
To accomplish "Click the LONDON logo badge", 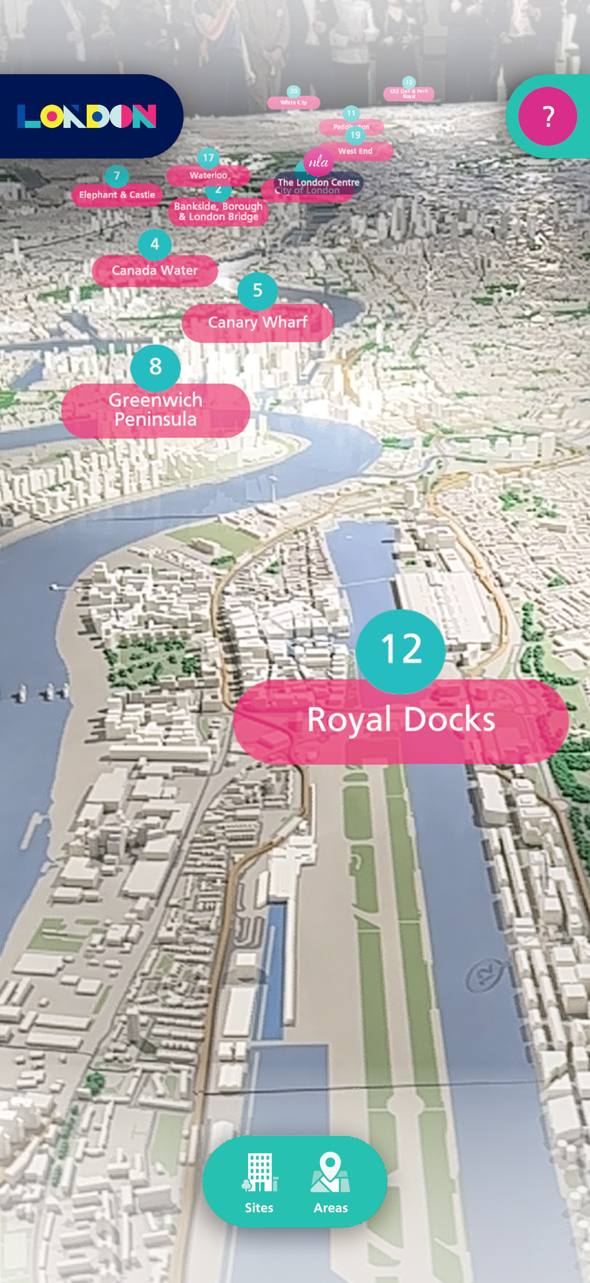I will pos(88,116).
